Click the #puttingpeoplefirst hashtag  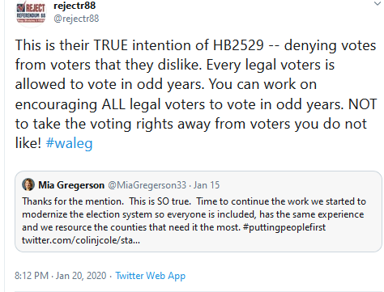pyautogui.click(x=284, y=227)
